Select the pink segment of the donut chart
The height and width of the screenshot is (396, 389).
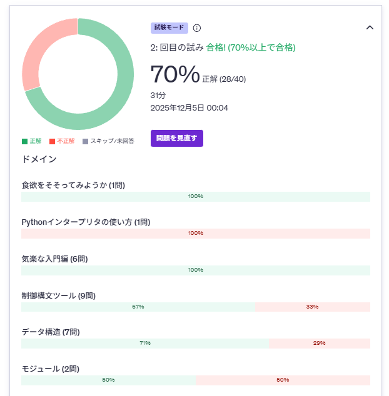pyautogui.click(x=39, y=50)
